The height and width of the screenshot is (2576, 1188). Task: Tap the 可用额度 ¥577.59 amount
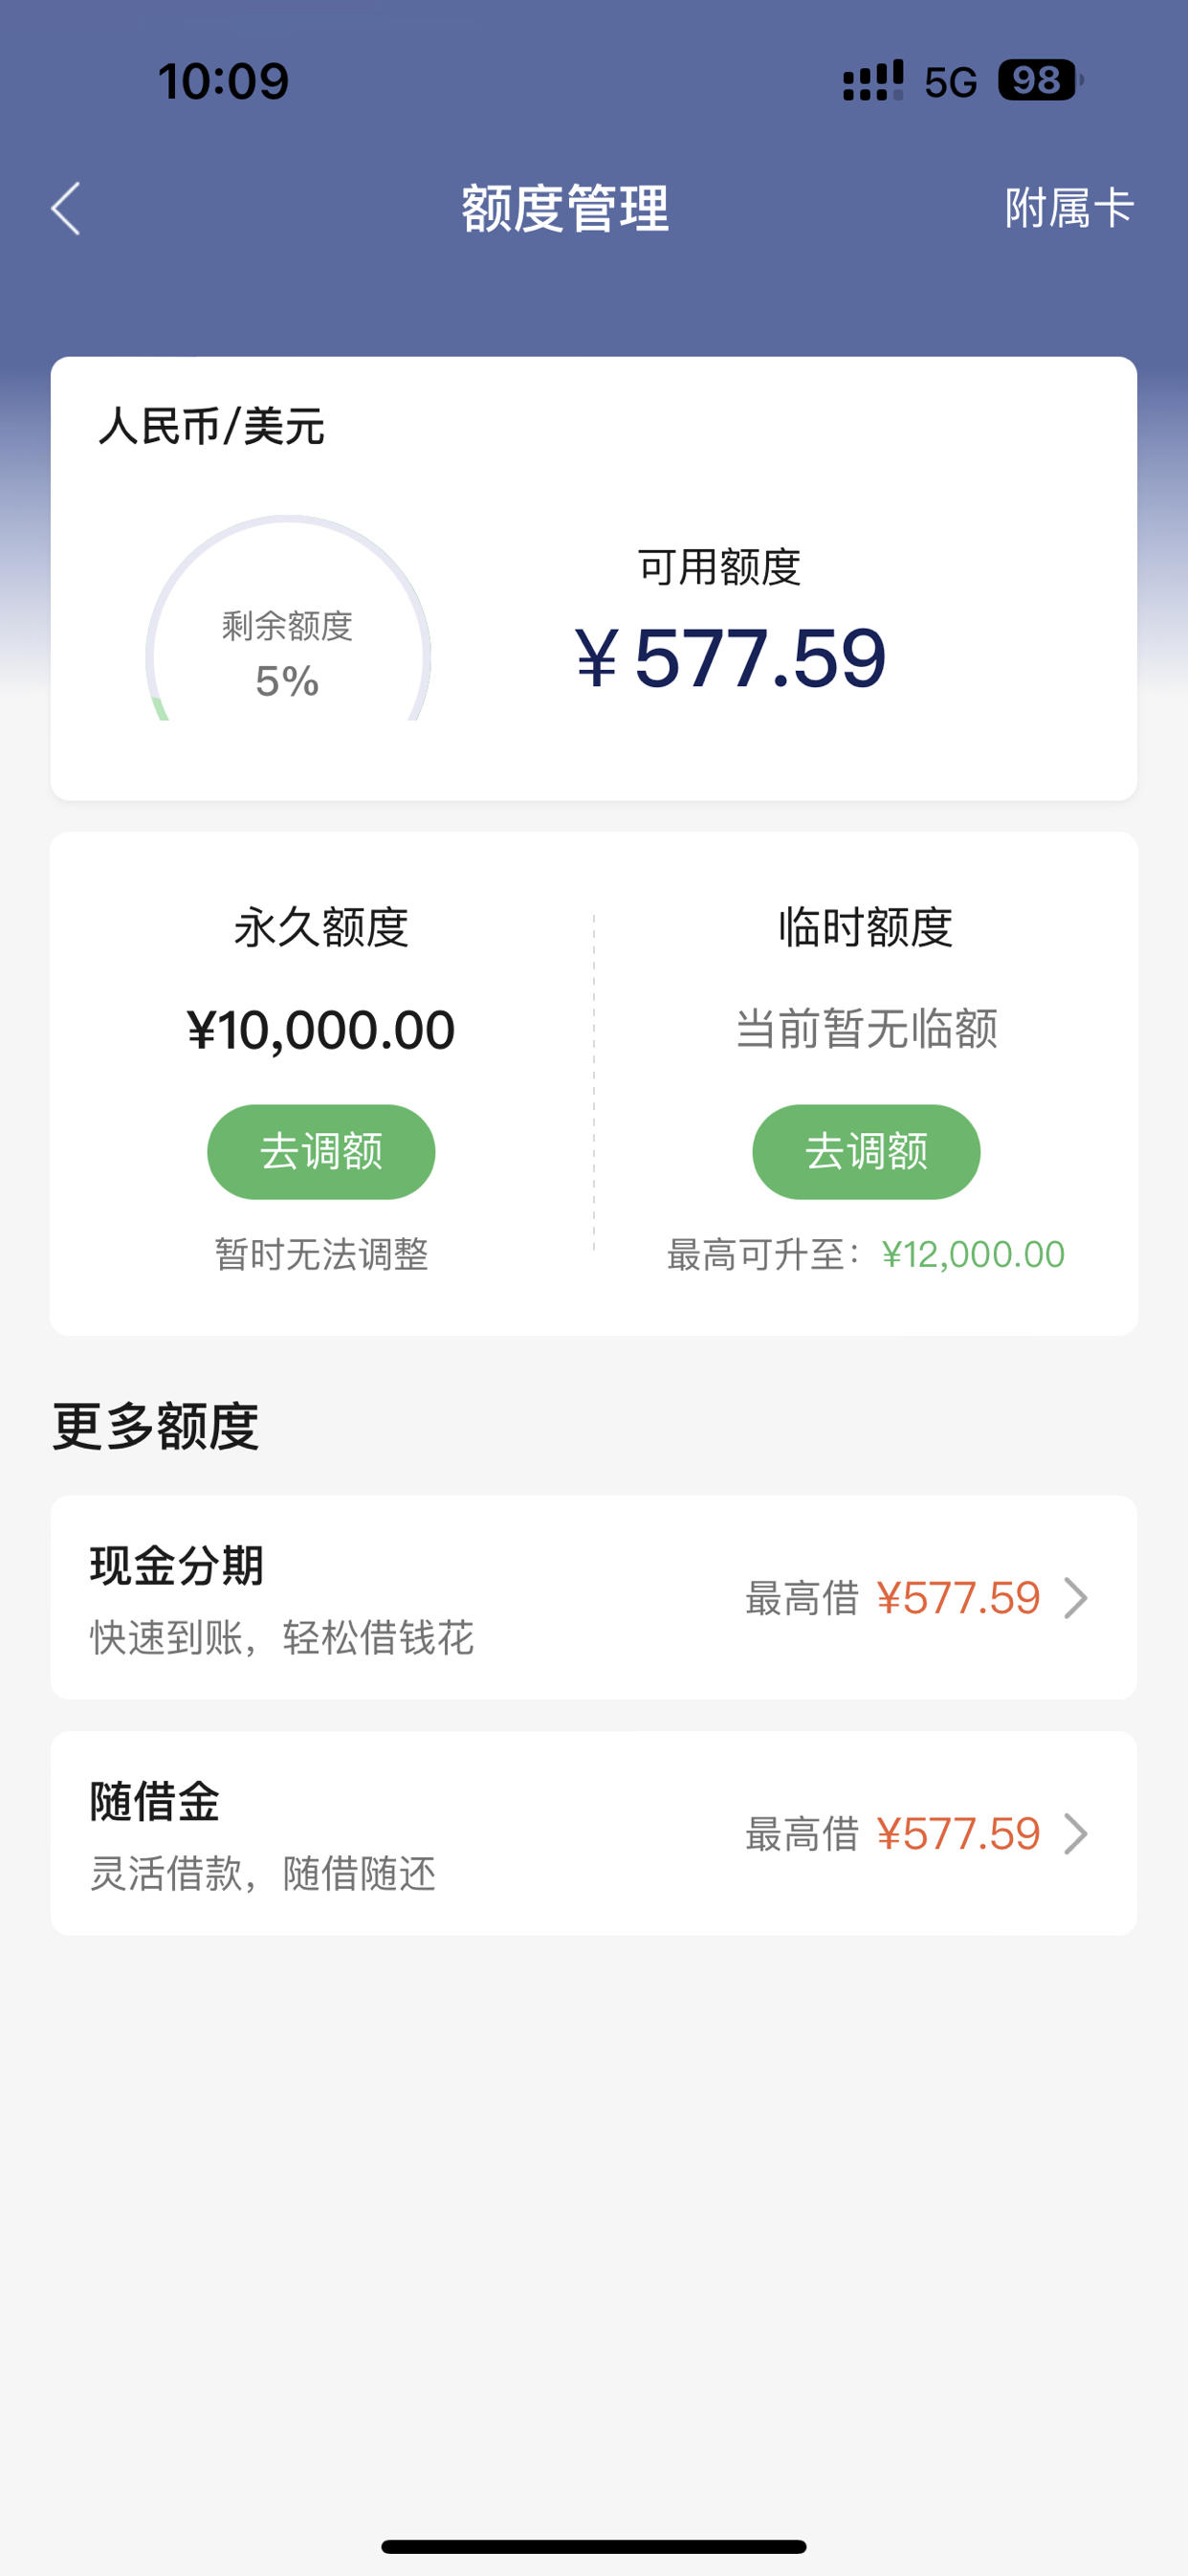[x=730, y=658]
